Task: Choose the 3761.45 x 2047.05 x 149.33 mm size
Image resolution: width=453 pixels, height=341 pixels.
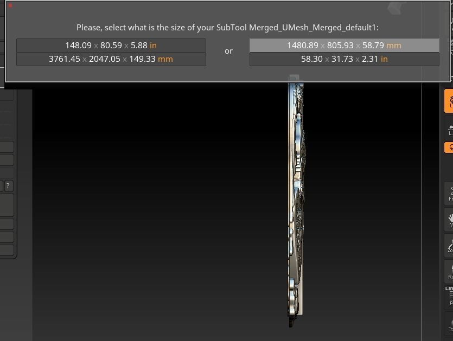Action: click(111, 59)
